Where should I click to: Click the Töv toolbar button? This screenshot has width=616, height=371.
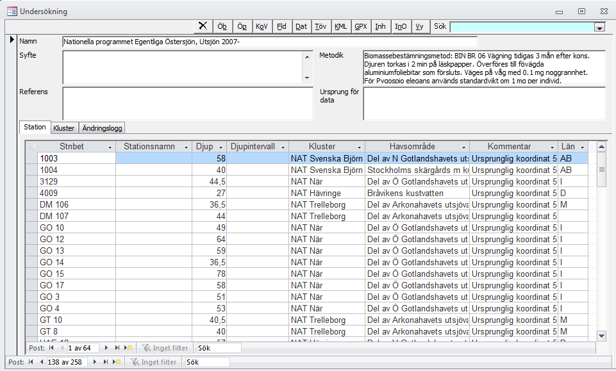click(x=321, y=26)
